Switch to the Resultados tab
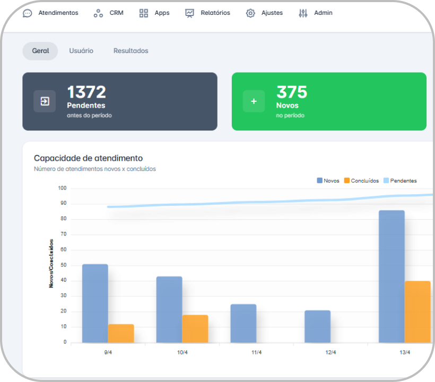 click(130, 51)
